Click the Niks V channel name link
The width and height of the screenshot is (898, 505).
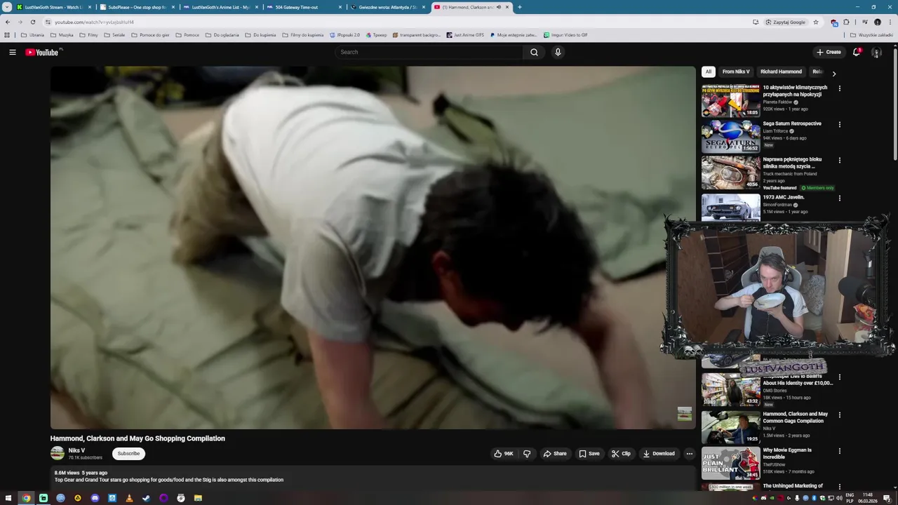(x=76, y=450)
